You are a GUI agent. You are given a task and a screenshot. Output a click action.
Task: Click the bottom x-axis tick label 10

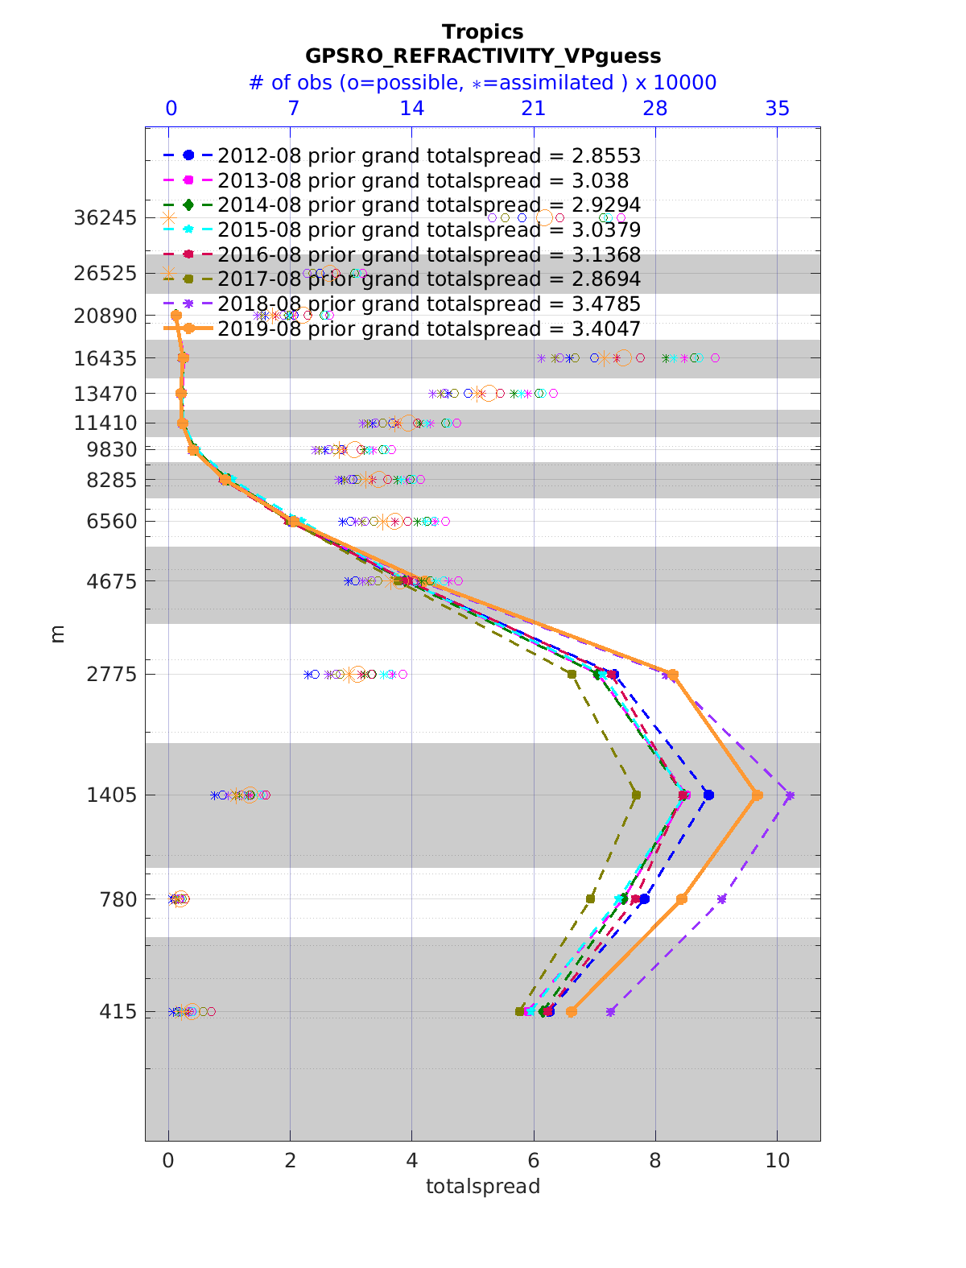(x=777, y=1160)
